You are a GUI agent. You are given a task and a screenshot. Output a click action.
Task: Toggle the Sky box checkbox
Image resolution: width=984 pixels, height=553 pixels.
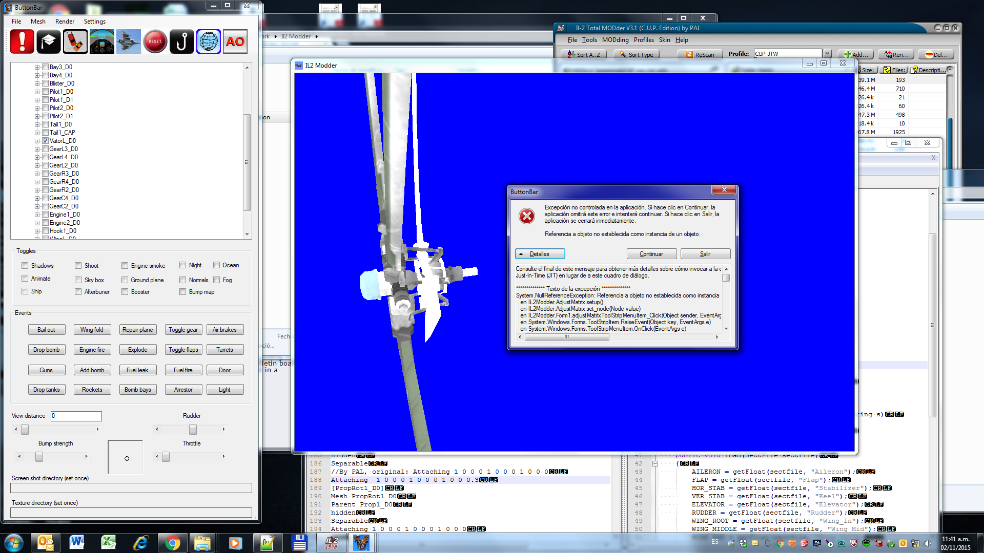click(78, 280)
